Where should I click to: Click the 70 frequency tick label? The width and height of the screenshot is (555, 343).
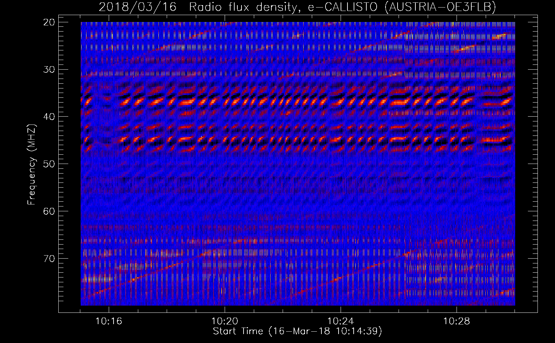coord(49,258)
